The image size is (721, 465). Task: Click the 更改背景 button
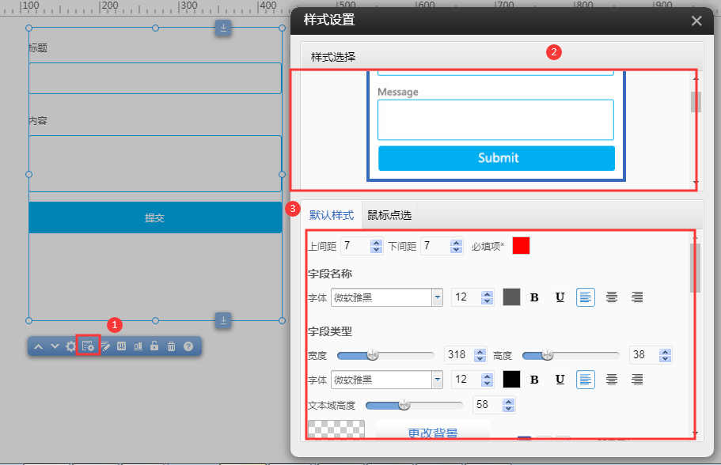[x=432, y=433]
